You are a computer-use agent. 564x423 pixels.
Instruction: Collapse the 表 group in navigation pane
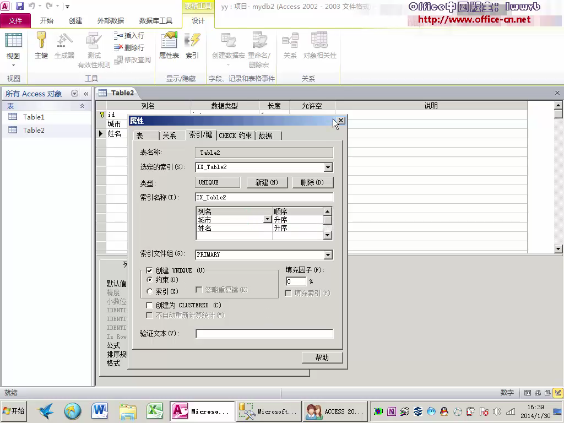coord(83,106)
